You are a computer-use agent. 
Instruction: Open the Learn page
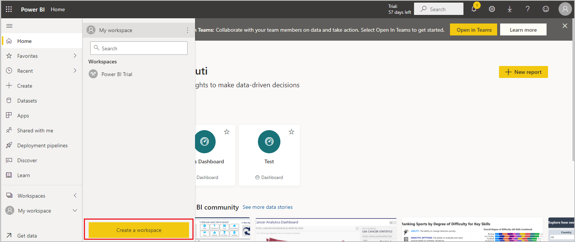coord(41,175)
